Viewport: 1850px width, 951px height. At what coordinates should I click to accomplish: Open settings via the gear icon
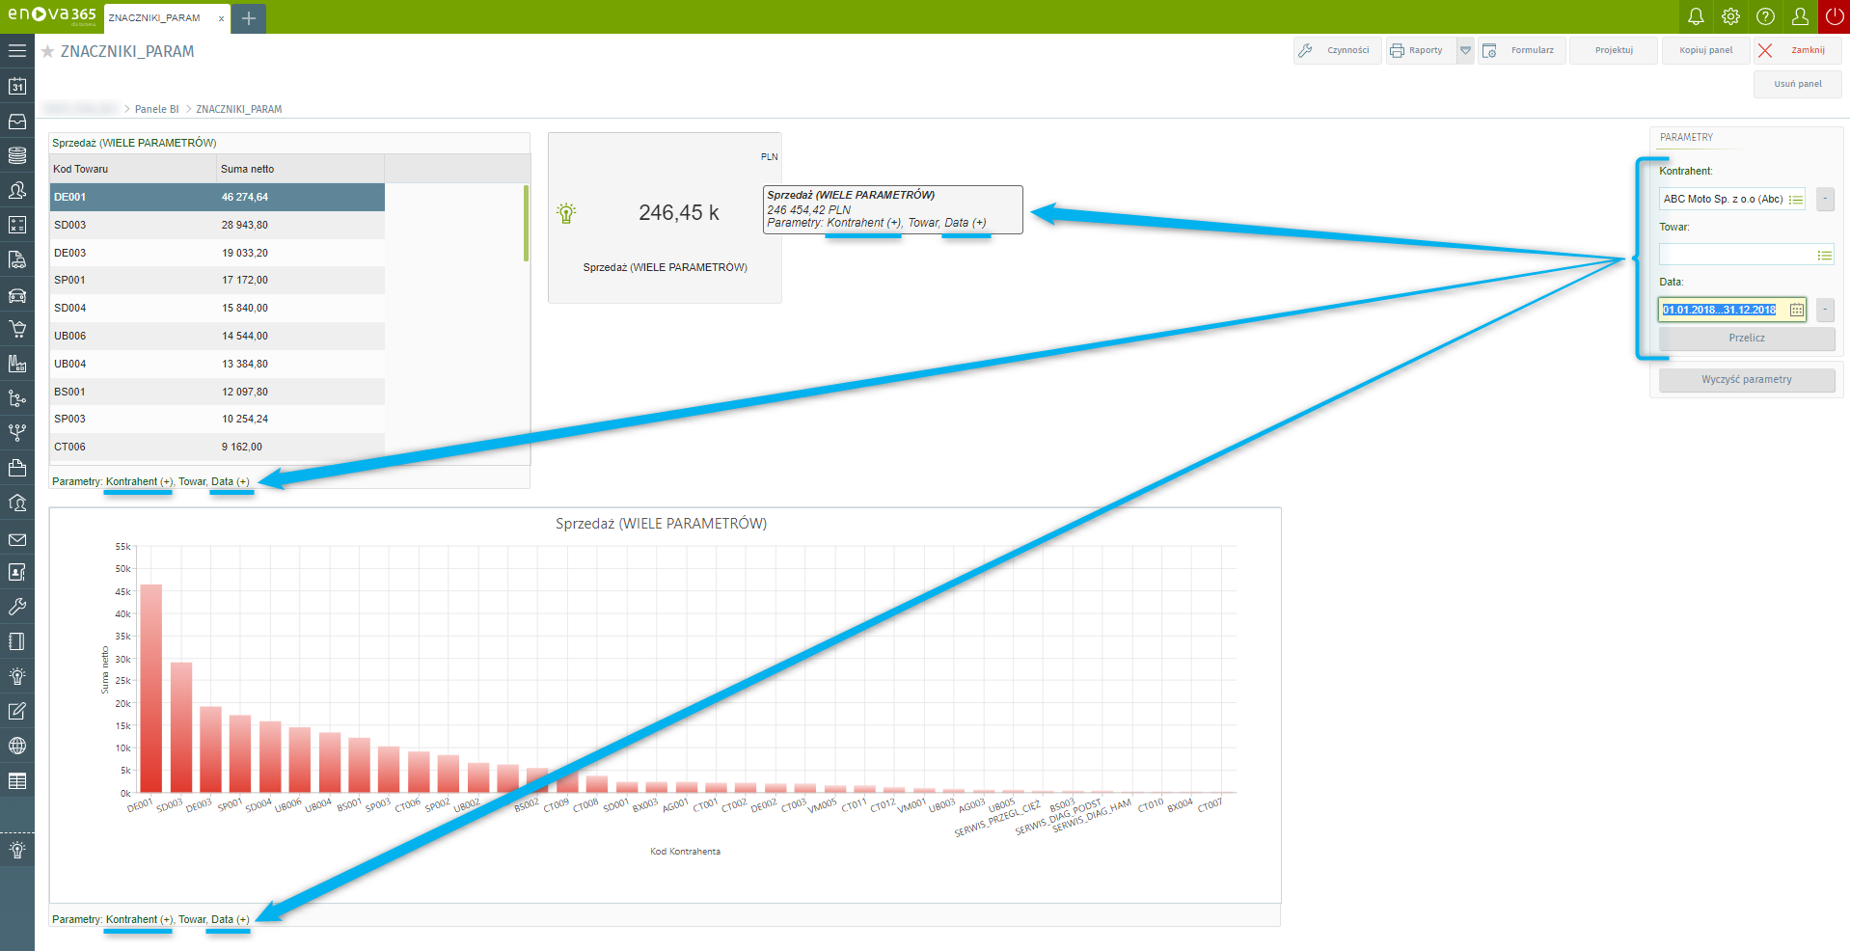(x=1730, y=16)
